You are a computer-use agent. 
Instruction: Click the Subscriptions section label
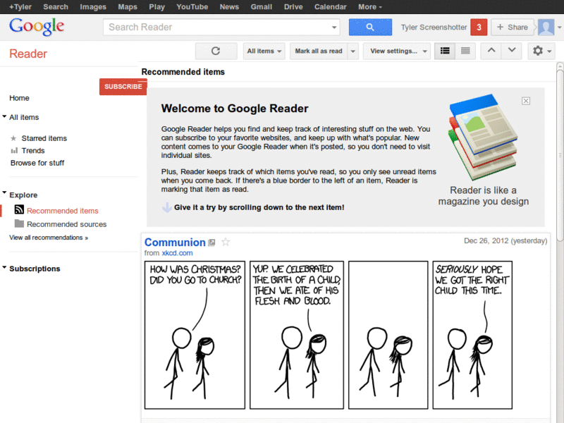pyautogui.click(x=35, y=269)
